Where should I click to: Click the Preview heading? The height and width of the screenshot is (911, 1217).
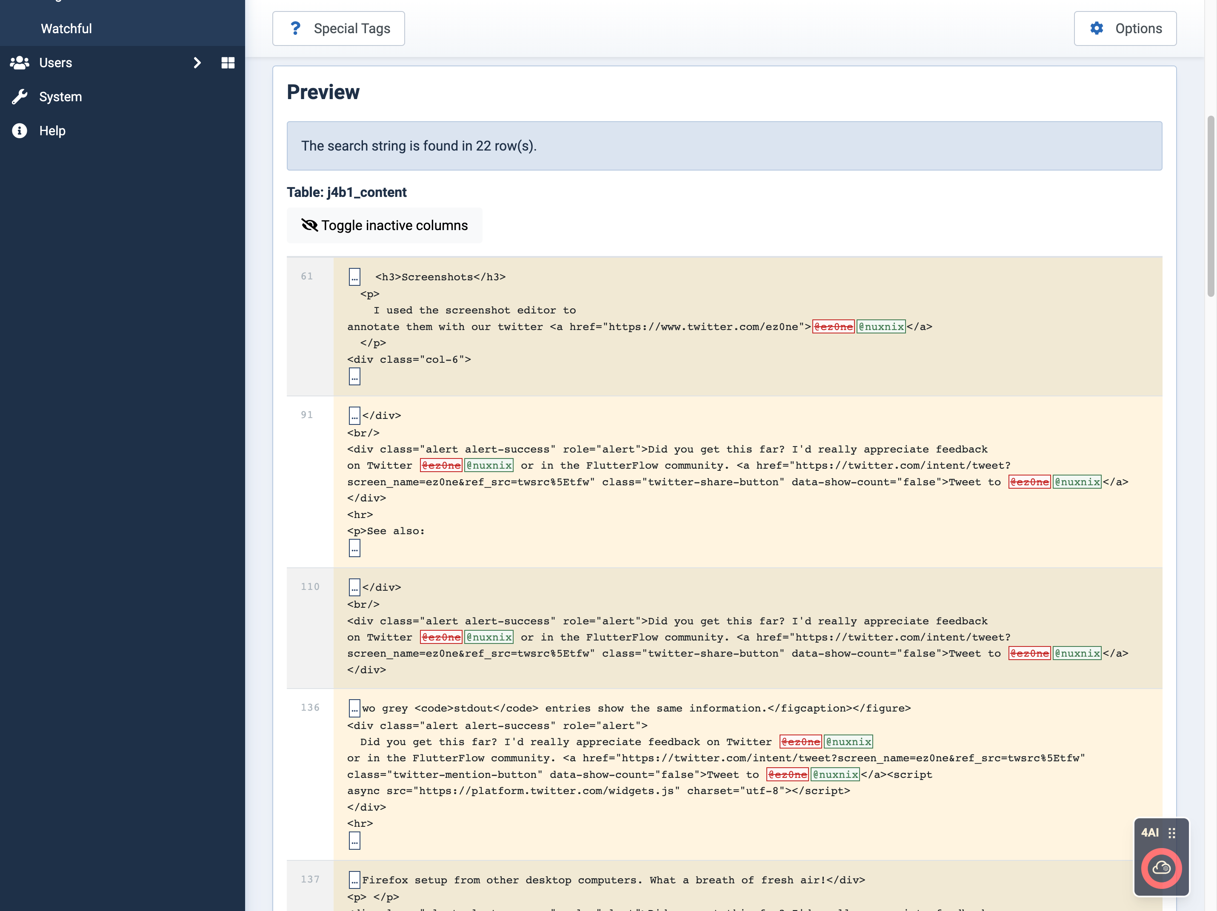(x=323, y=92)
